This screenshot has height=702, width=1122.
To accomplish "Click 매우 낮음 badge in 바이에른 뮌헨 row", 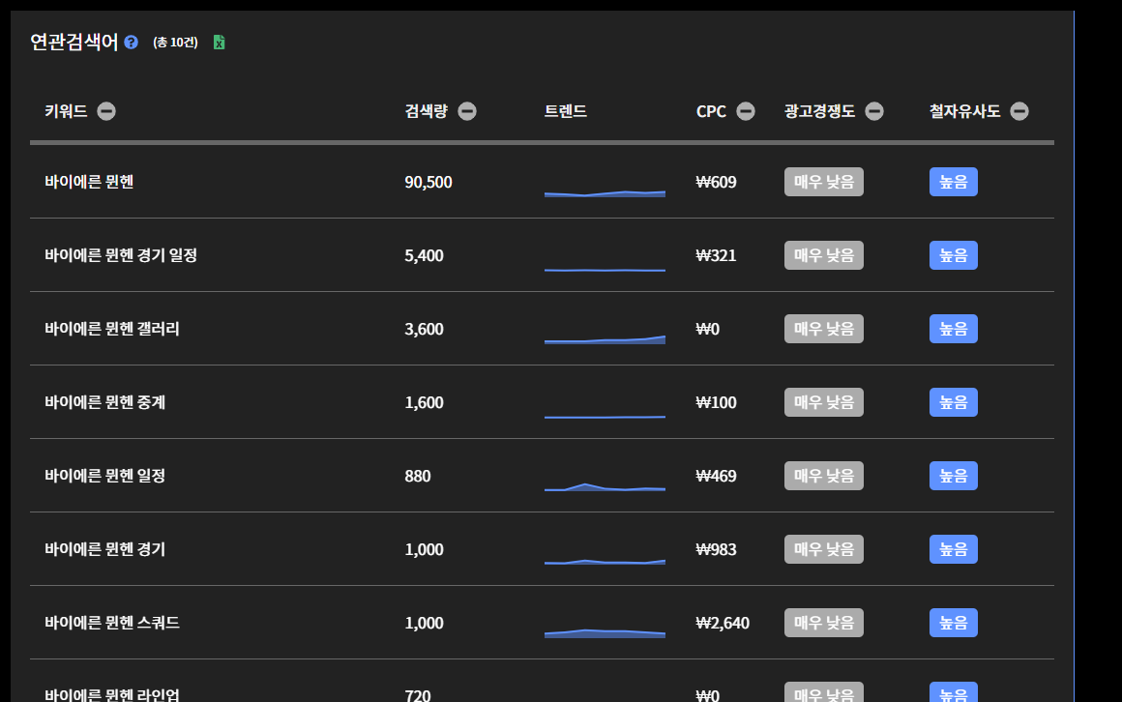I will pos(823,182).
